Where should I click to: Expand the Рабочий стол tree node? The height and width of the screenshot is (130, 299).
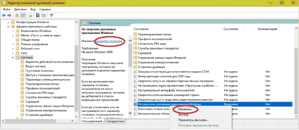tap(13, 49)
